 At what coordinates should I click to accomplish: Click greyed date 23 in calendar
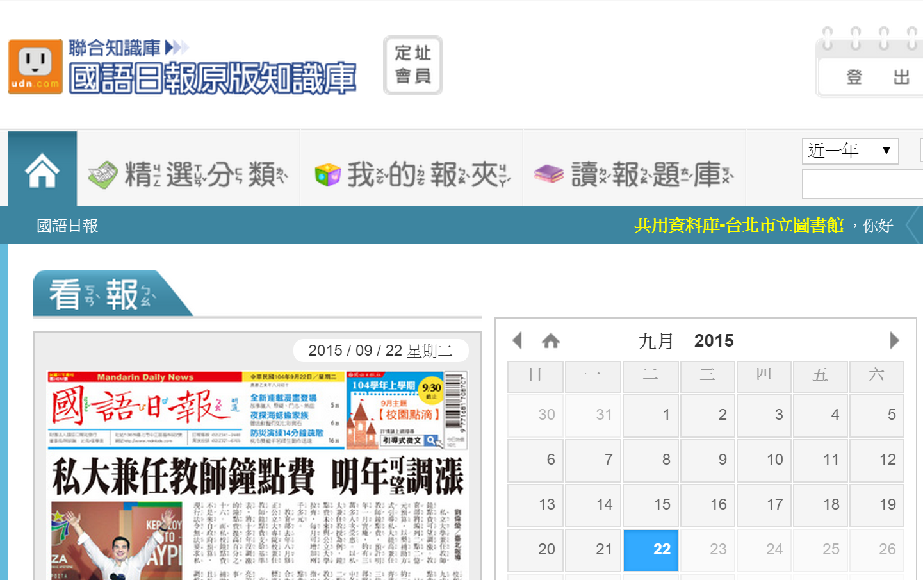[x=707, y=550]
